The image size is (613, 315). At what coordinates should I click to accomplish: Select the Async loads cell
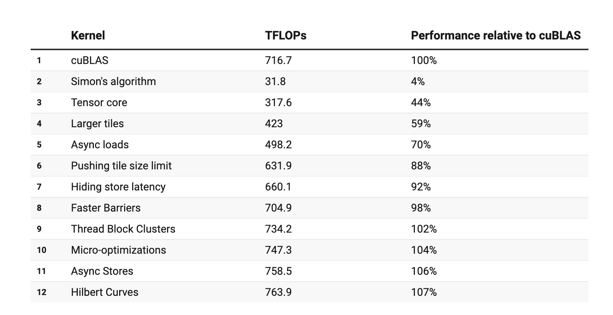(x=100, y=145)
